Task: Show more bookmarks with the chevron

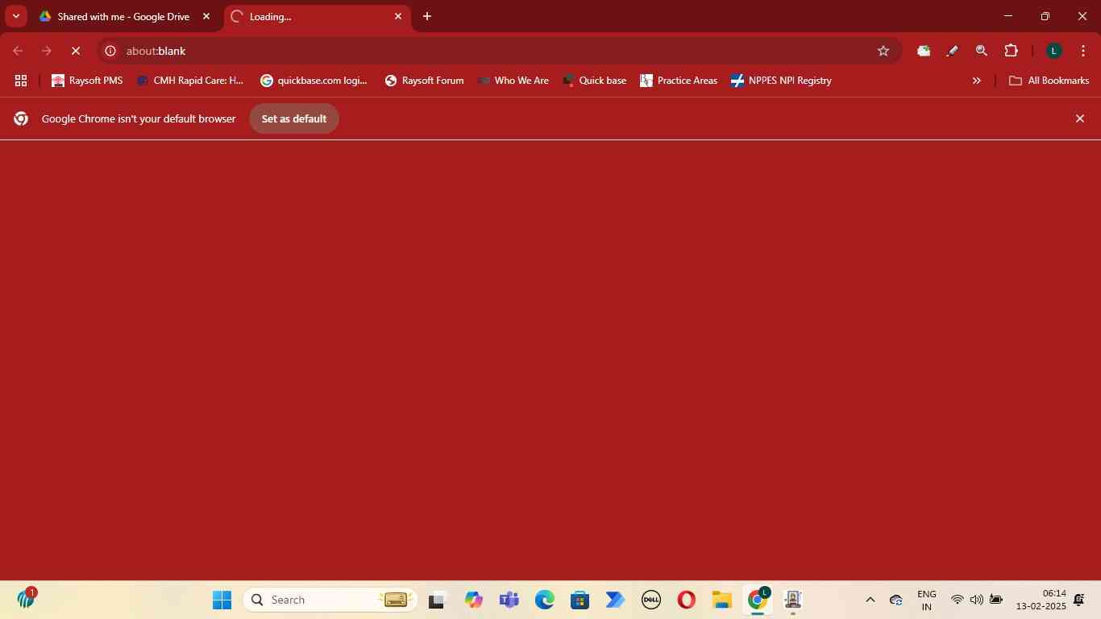Action: point(976,81)
